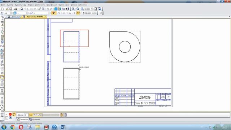231x130 pixels.
Task: Click the circle hole in the front view
Action: point(125,47)
